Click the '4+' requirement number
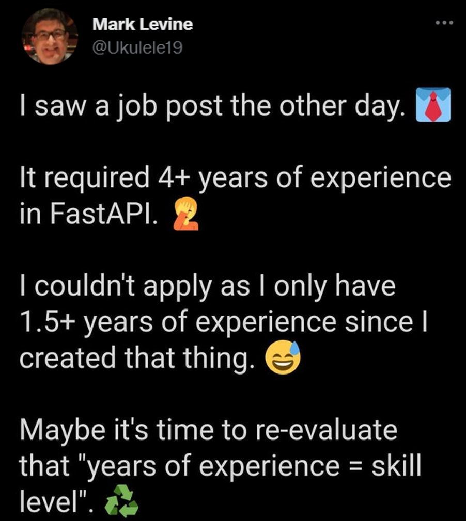Image resolution: width=466 pixels, height=521 pixels. pyautogui.click(x=174, y=177)
